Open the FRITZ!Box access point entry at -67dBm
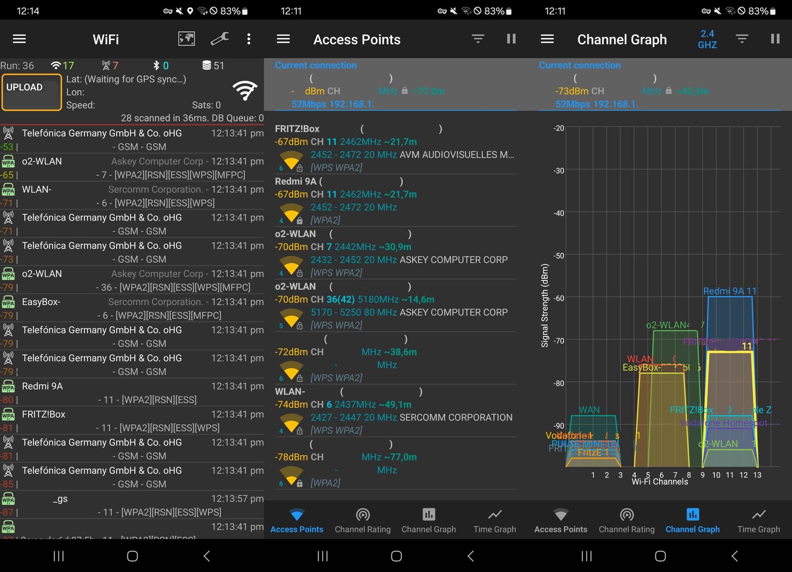 396,148
